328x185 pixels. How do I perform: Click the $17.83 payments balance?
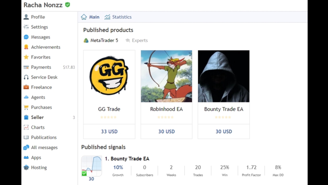[x=69, y=67]
